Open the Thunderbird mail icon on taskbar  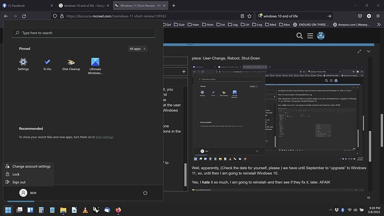(107, 210)
